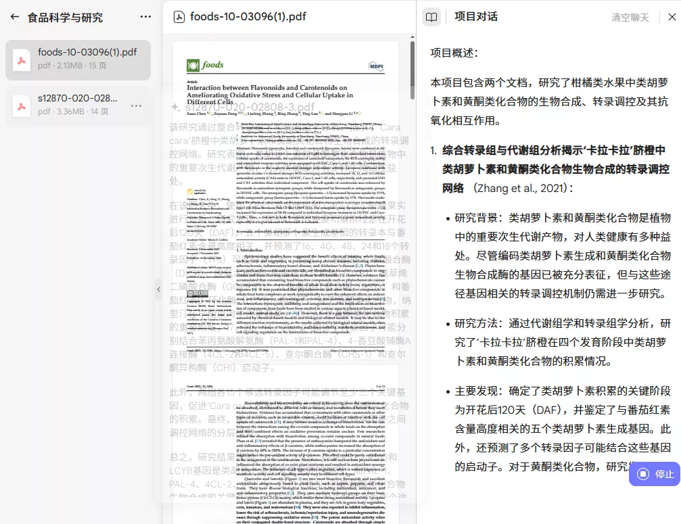Click the PDF icon in foods-10-03096(1).pdf header
Image resolution: width=681 pixels, height=524 pixels.
(179, 17)
